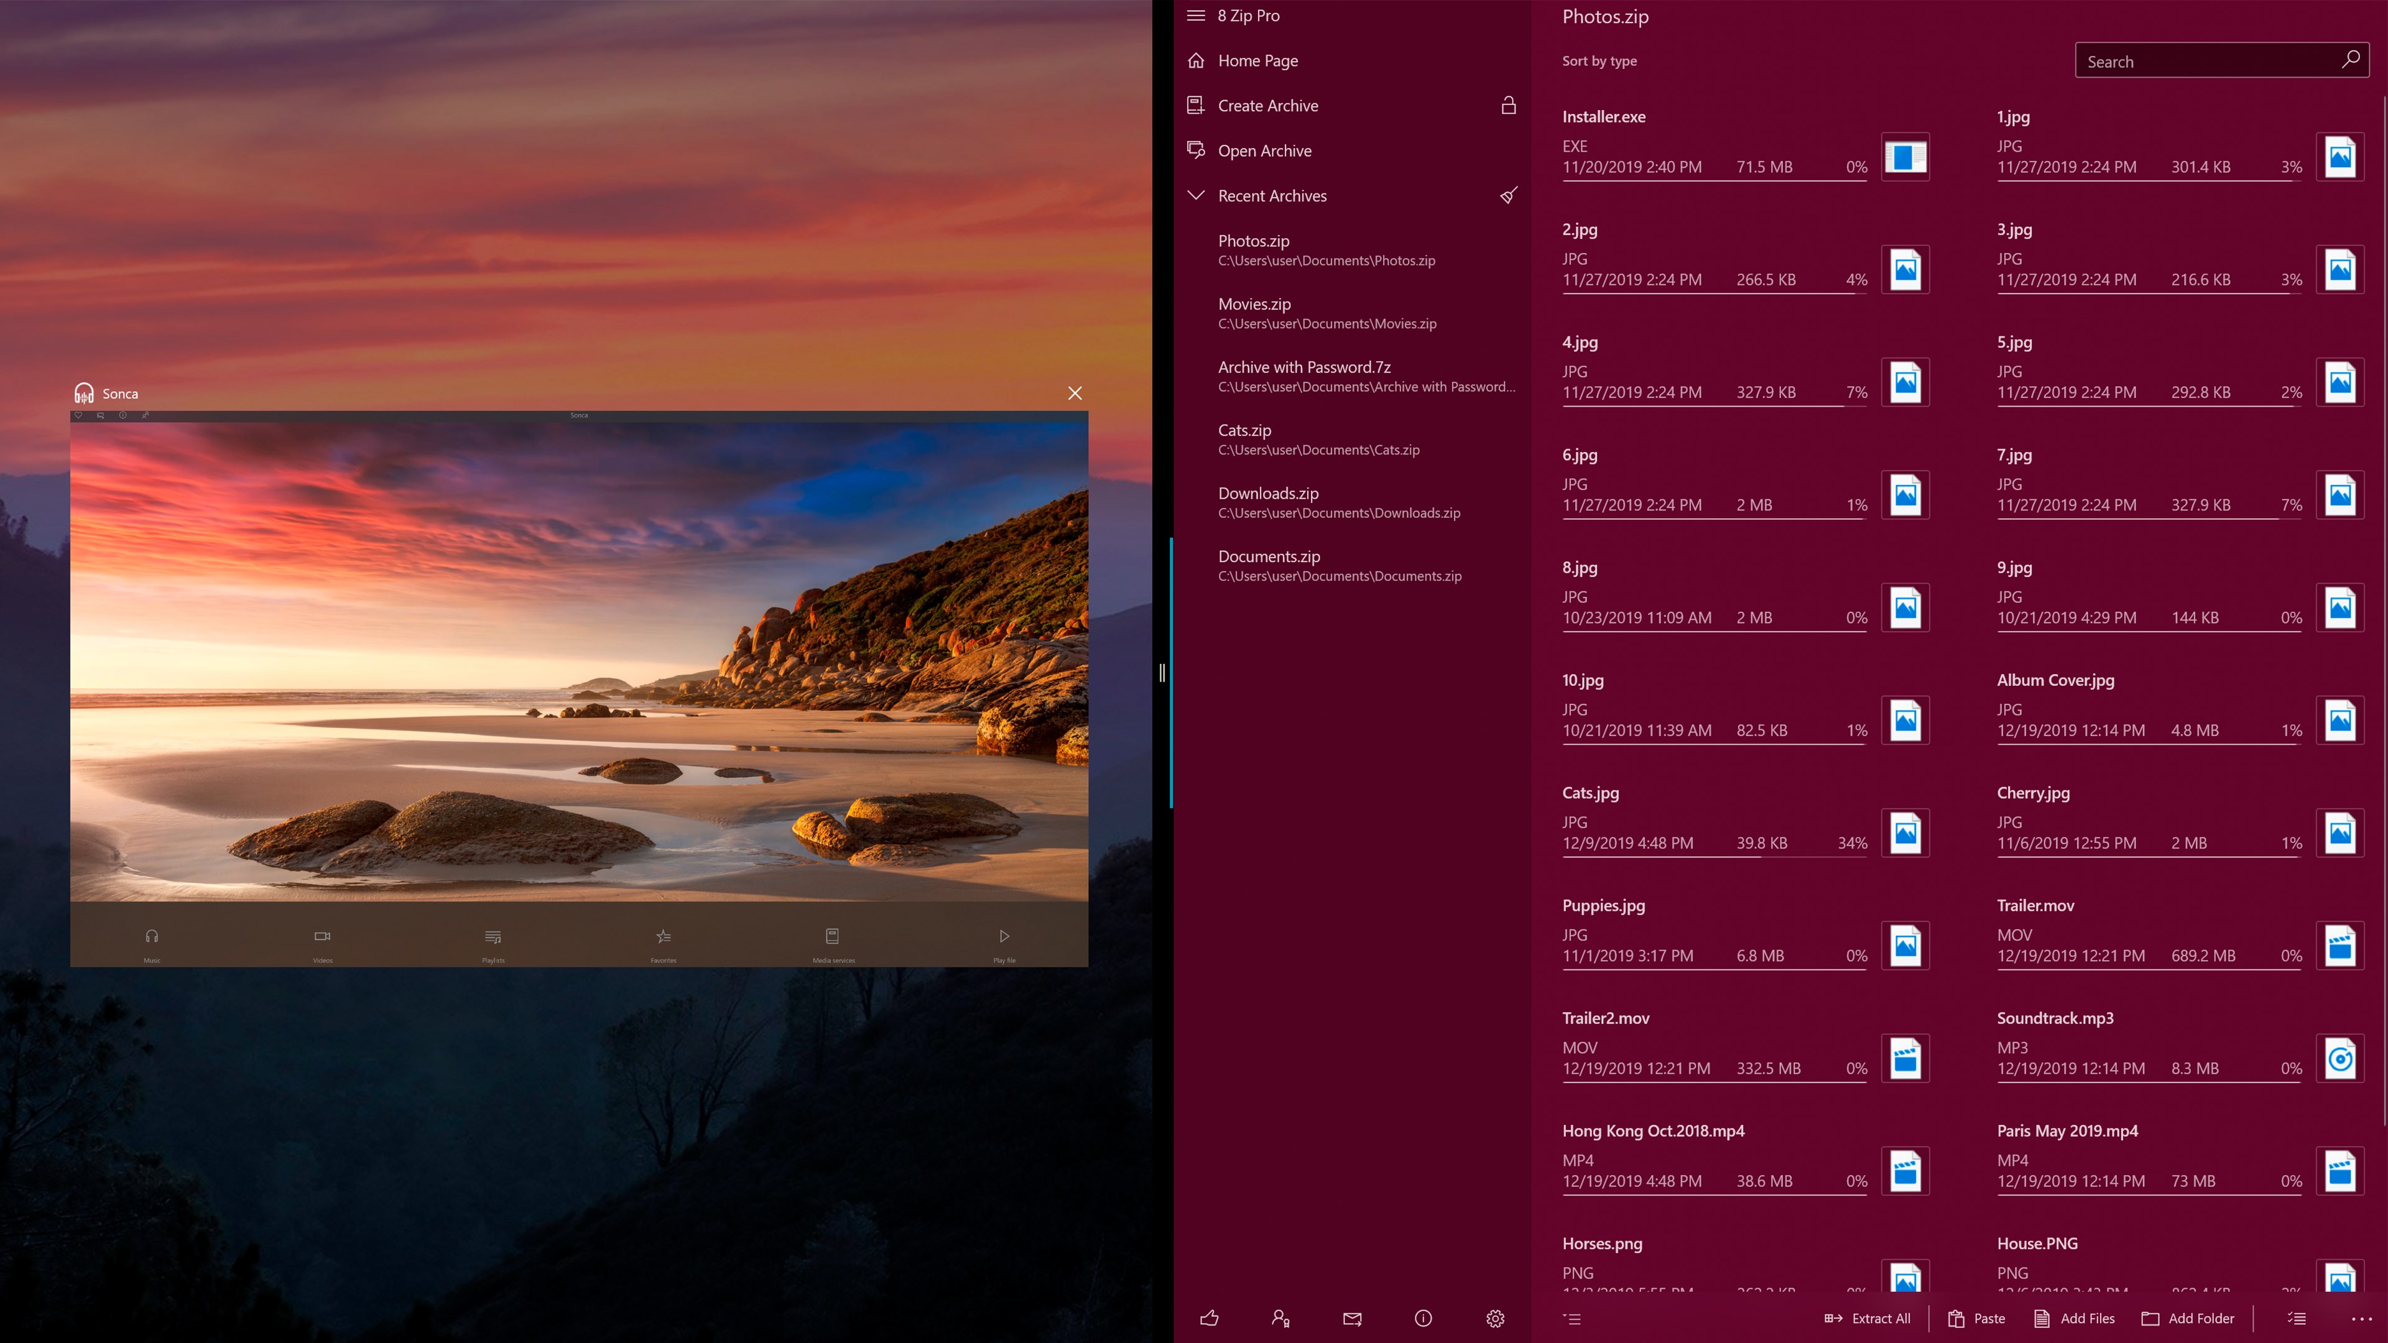Open the feedback email icon

tap(1351, 1318)
